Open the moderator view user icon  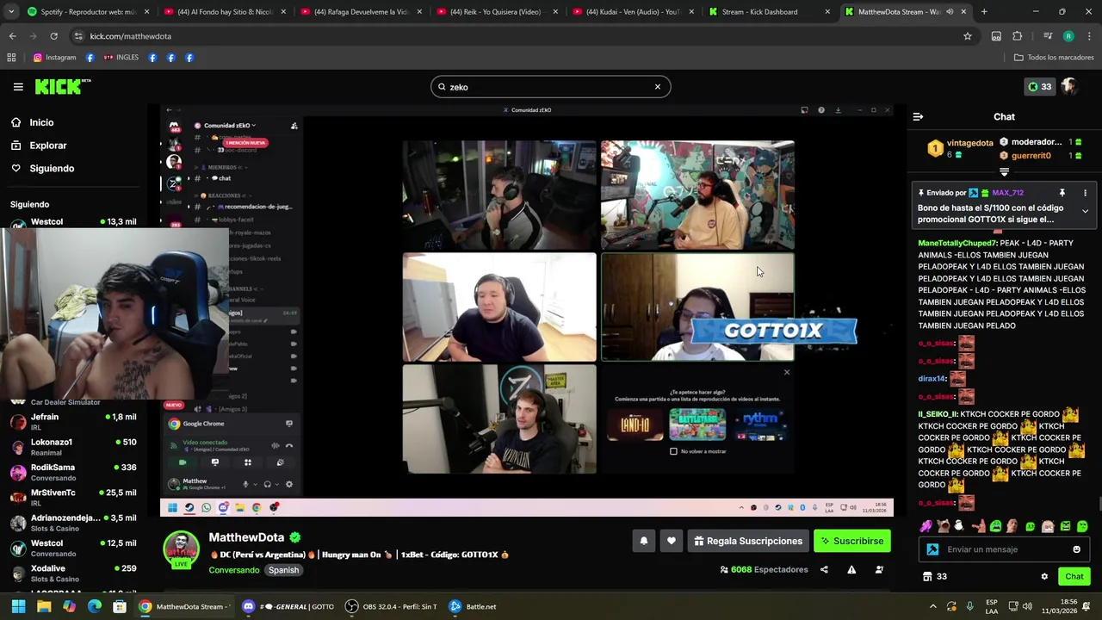pyautogui.click(x=879, y=570)
